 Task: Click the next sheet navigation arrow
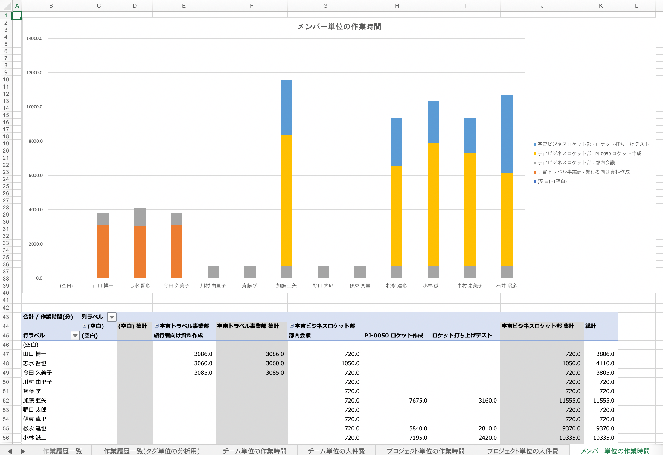click(22, 451)
